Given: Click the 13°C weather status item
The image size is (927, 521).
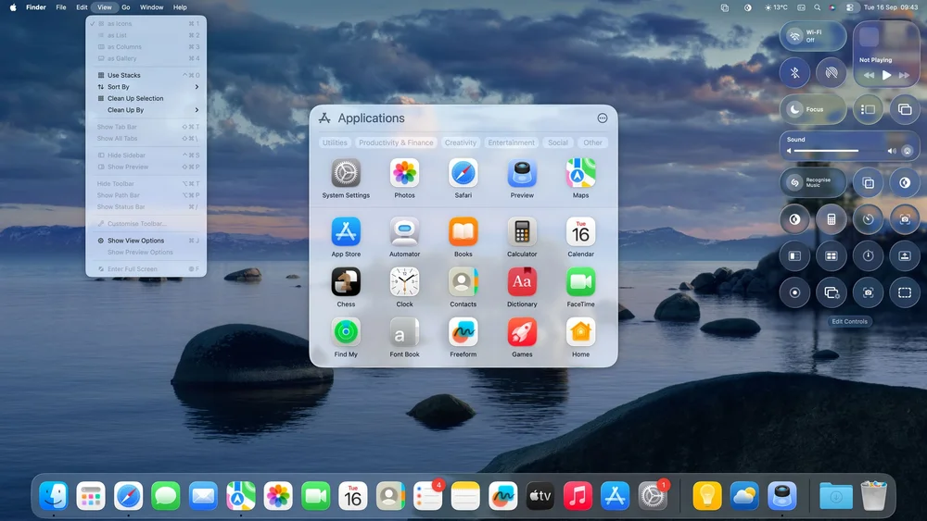Looking at the screenshot, I should pos(776,7).
